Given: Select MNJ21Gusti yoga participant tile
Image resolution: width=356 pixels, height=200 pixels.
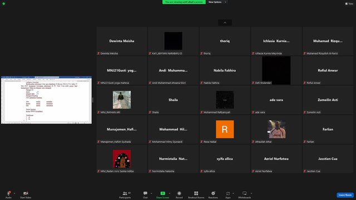Looking at the screenshot, I should pyautogui.click(x=122, y=71).
